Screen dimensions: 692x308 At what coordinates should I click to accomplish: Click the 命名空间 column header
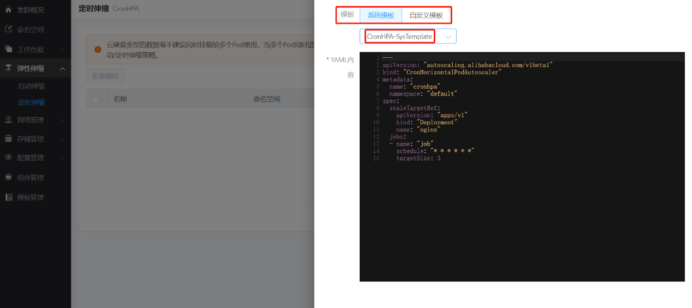point(266,99)
